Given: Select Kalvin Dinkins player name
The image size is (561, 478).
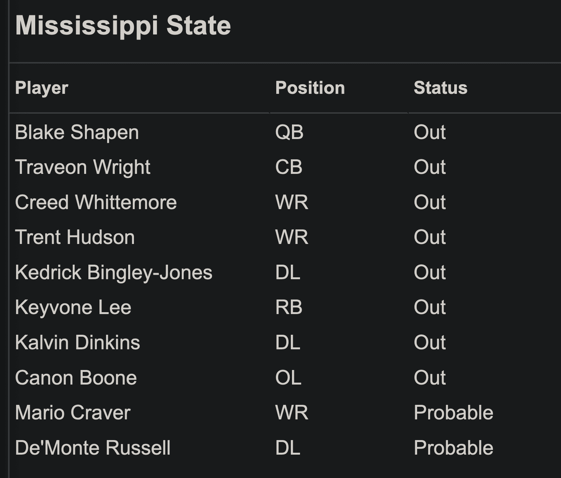Looking at the screenshot, I should point(78,342).
